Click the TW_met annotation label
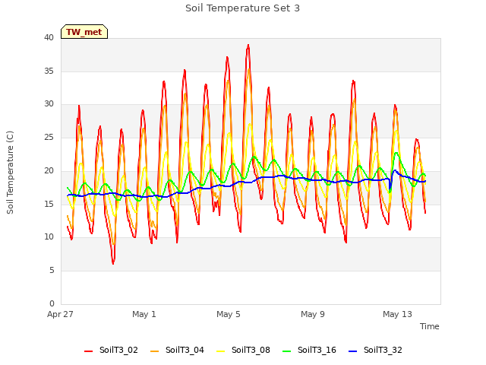 click(84, 32)
